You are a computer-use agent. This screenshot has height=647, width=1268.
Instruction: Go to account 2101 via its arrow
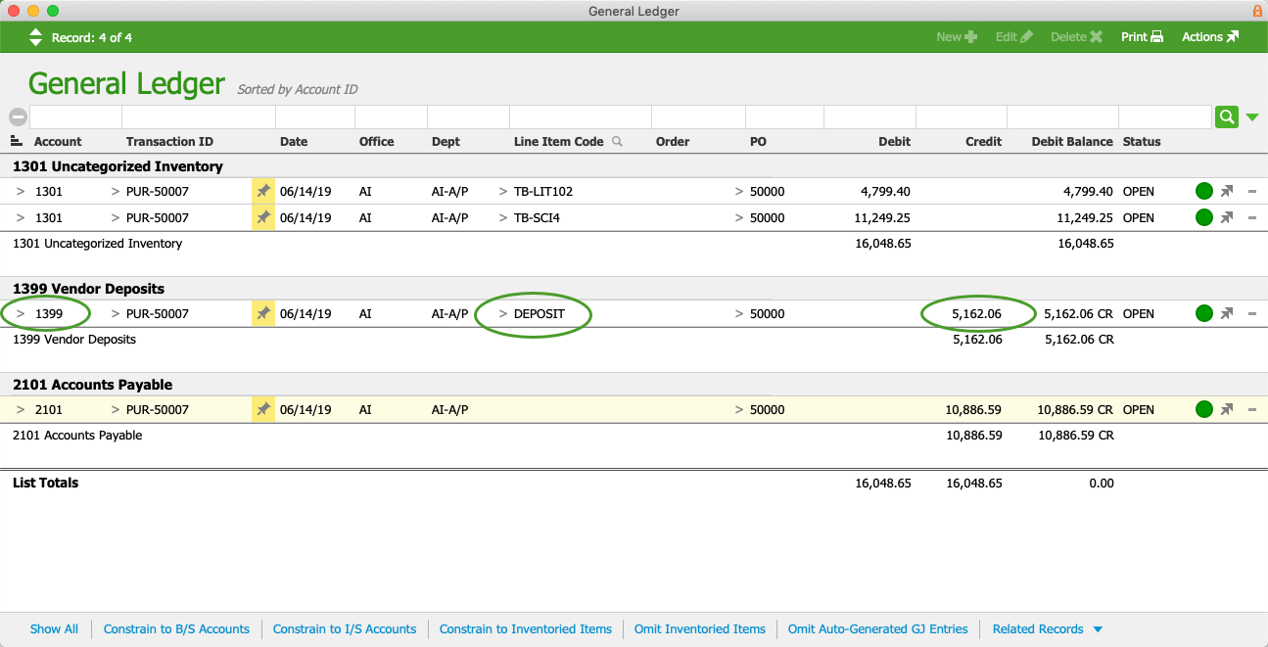click(21, 409)
